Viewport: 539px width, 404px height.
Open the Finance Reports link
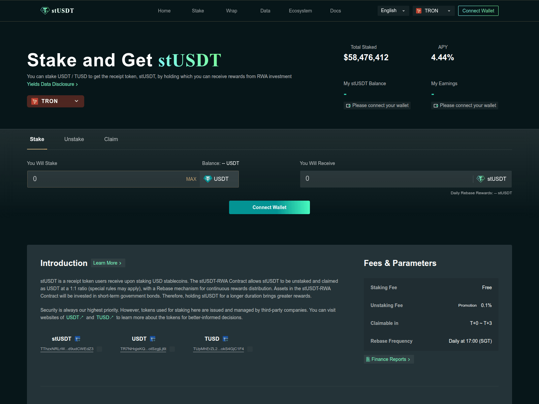(x=389, y=359)
